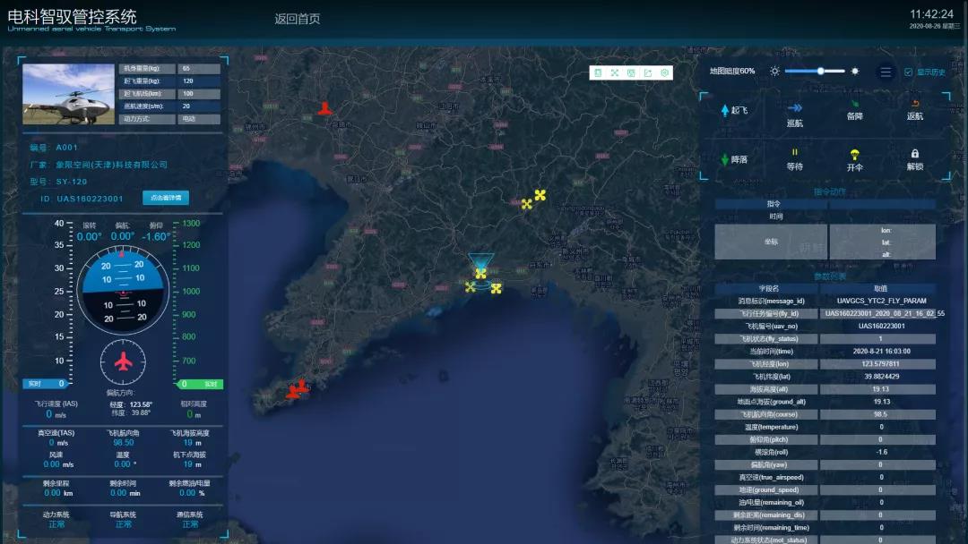The width and height of the screenshot is (968, 544).
Task: Select the 巡航 cruise command icon
Action: [x=794, y=107]
